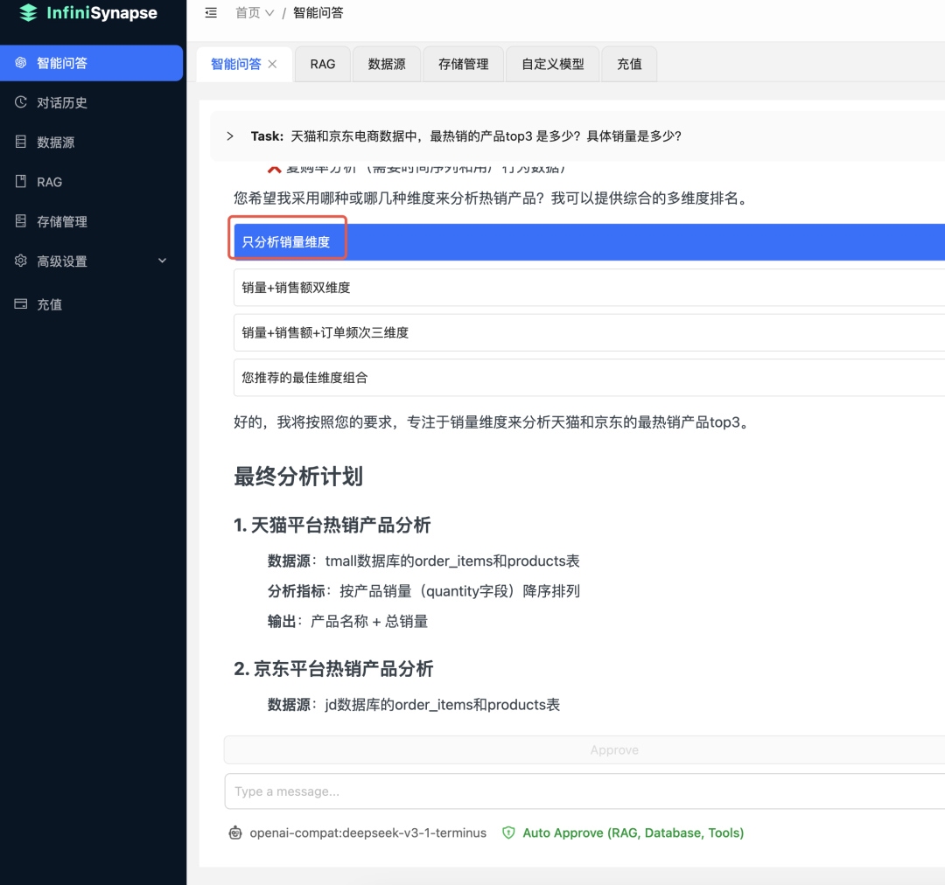Viewport: 945px width, 885px height.
Task: Switch to the RAG tab
Action: pos(322,64)
